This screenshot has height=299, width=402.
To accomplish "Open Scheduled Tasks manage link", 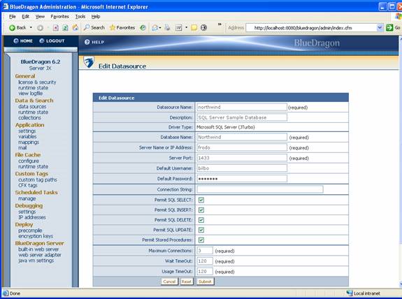I will point(27,198).
